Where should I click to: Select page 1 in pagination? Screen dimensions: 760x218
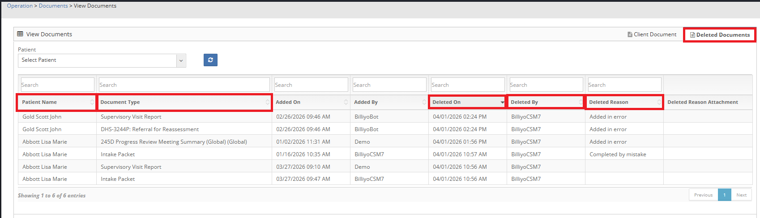724,195
